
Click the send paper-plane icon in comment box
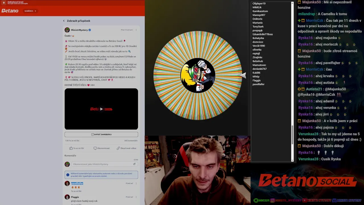pos(134,164)
